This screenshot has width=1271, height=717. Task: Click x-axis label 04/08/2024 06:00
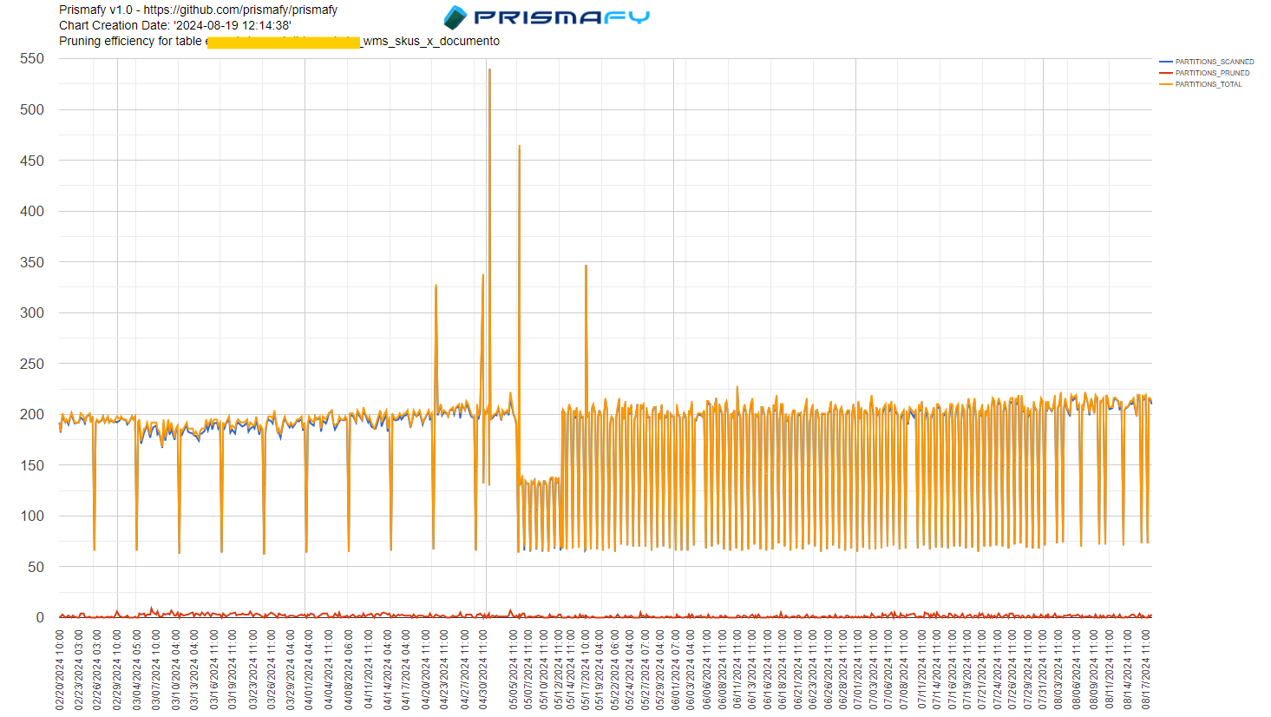349,670
